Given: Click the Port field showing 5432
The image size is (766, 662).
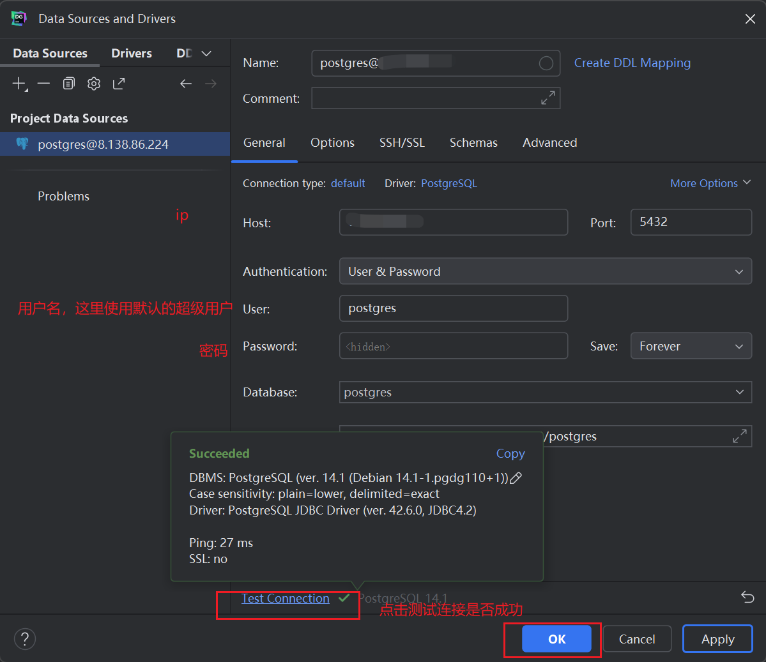Looking at the screenshot, I should (x=691, y=222).
